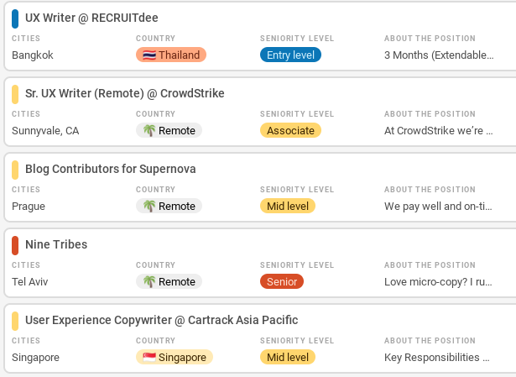516x377 pixels.
Task: Click the red color bar beside Nine Tribes
Action: tap(15, 245)
